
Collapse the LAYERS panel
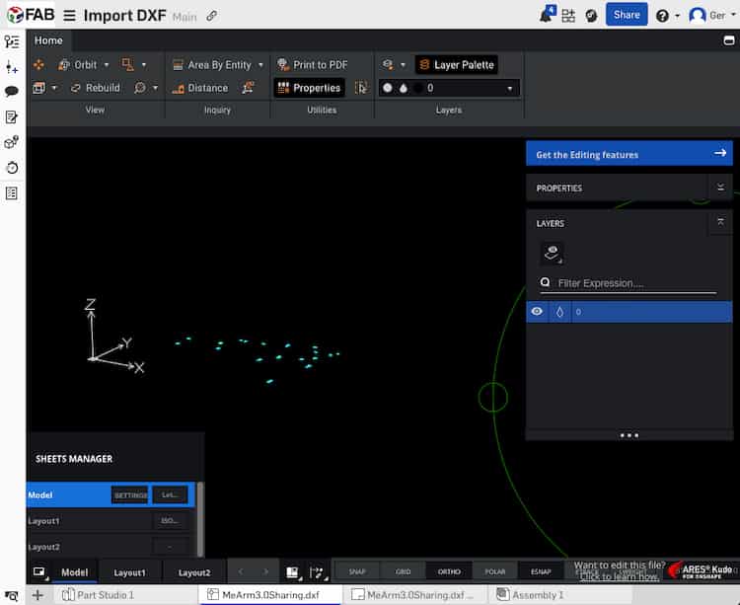[720, 222]
